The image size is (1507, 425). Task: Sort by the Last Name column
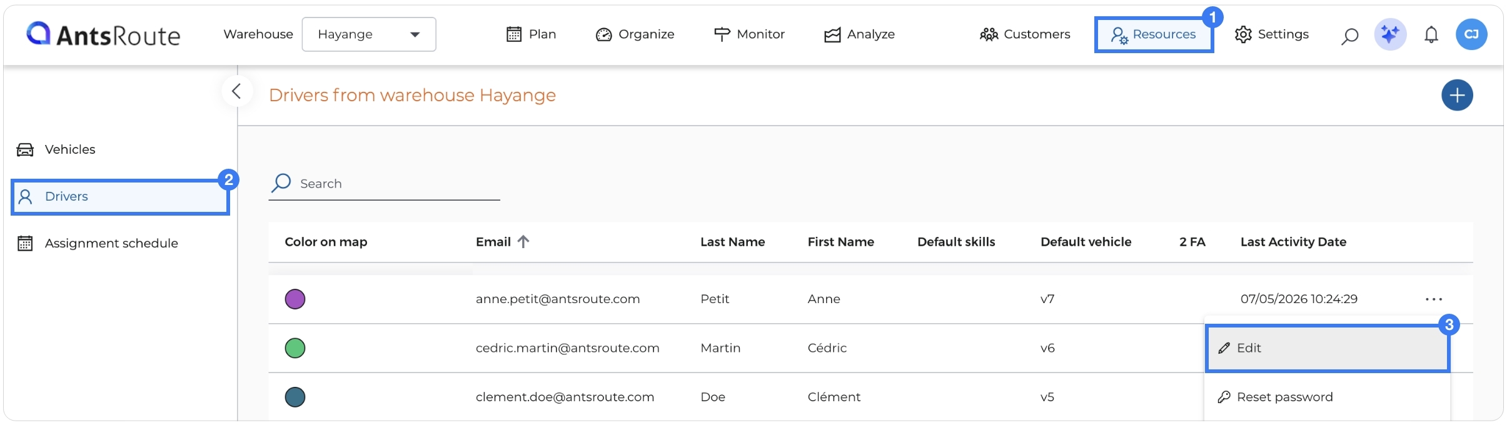pos(732,242)
